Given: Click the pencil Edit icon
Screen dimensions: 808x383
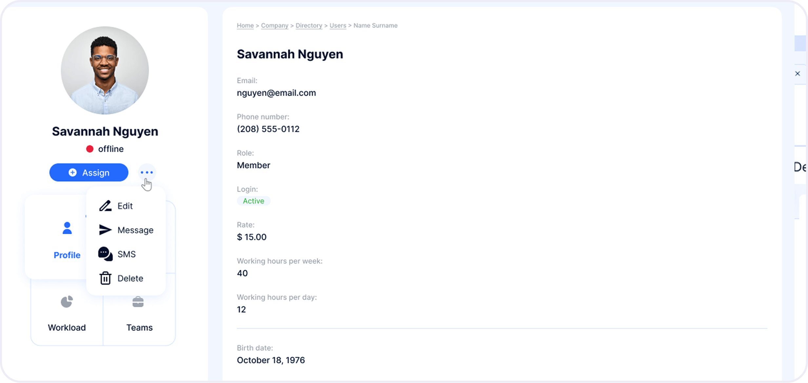Looking at the screenshot, I should 105,206.
